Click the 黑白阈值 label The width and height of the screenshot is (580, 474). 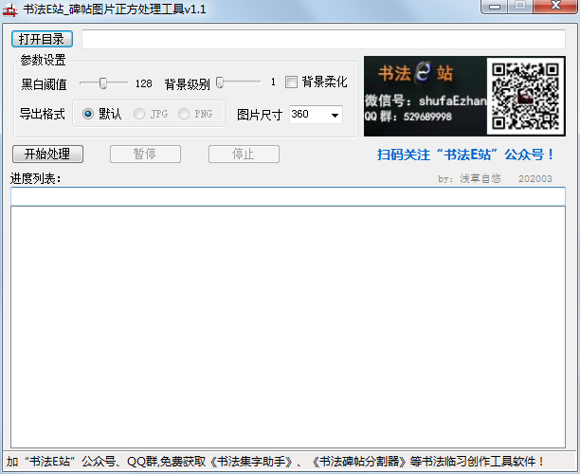[x=44, y=84]
